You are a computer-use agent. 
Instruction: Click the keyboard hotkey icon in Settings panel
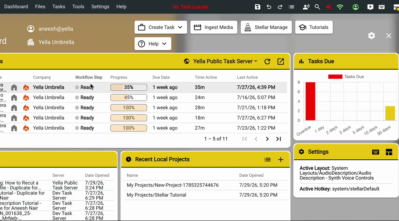point(376,152)
